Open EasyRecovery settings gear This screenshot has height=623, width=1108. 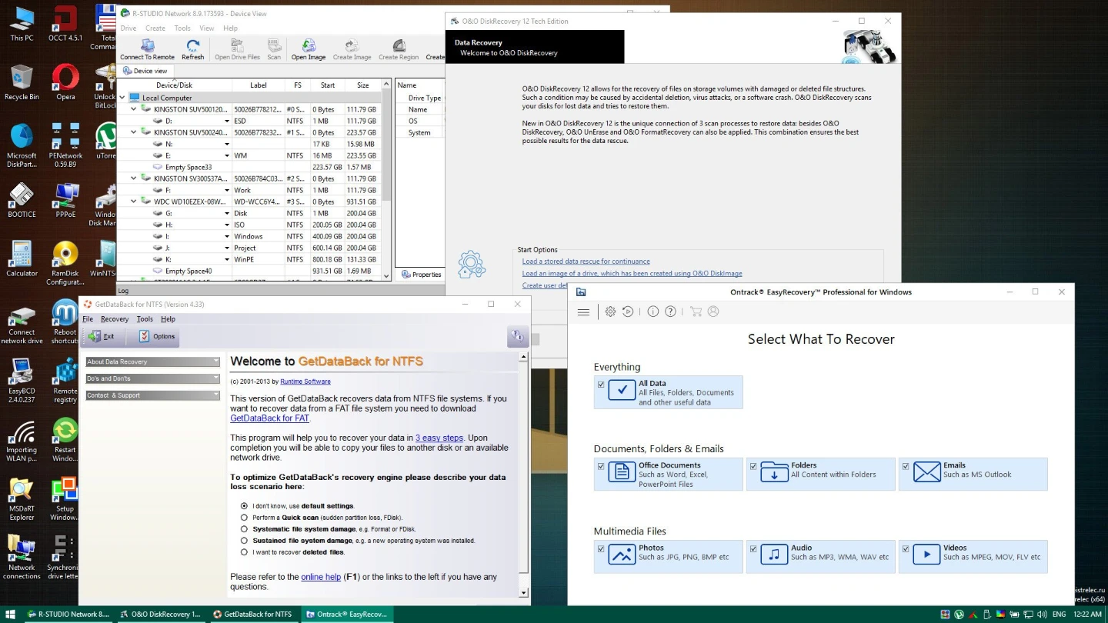coord(610,311)
